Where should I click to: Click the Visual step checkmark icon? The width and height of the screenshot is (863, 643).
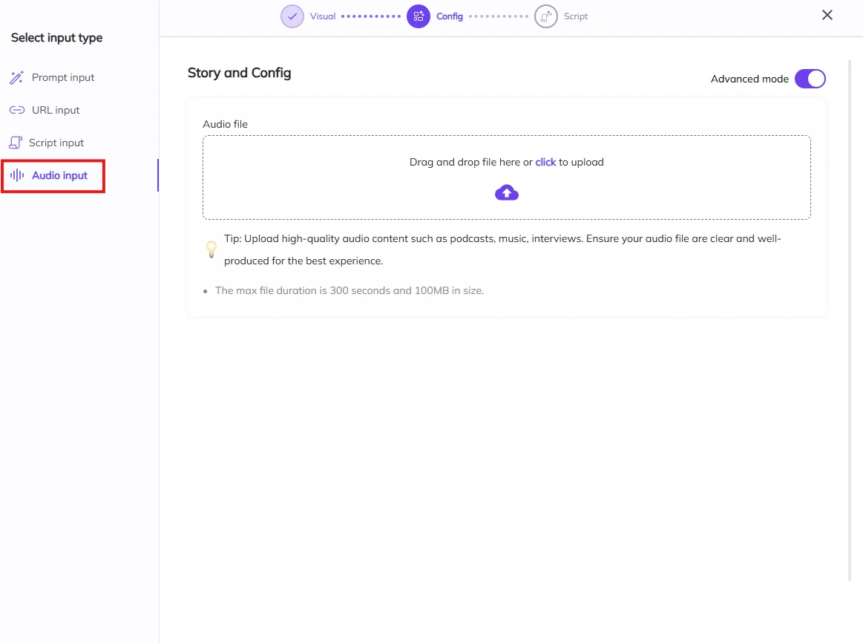292,16
